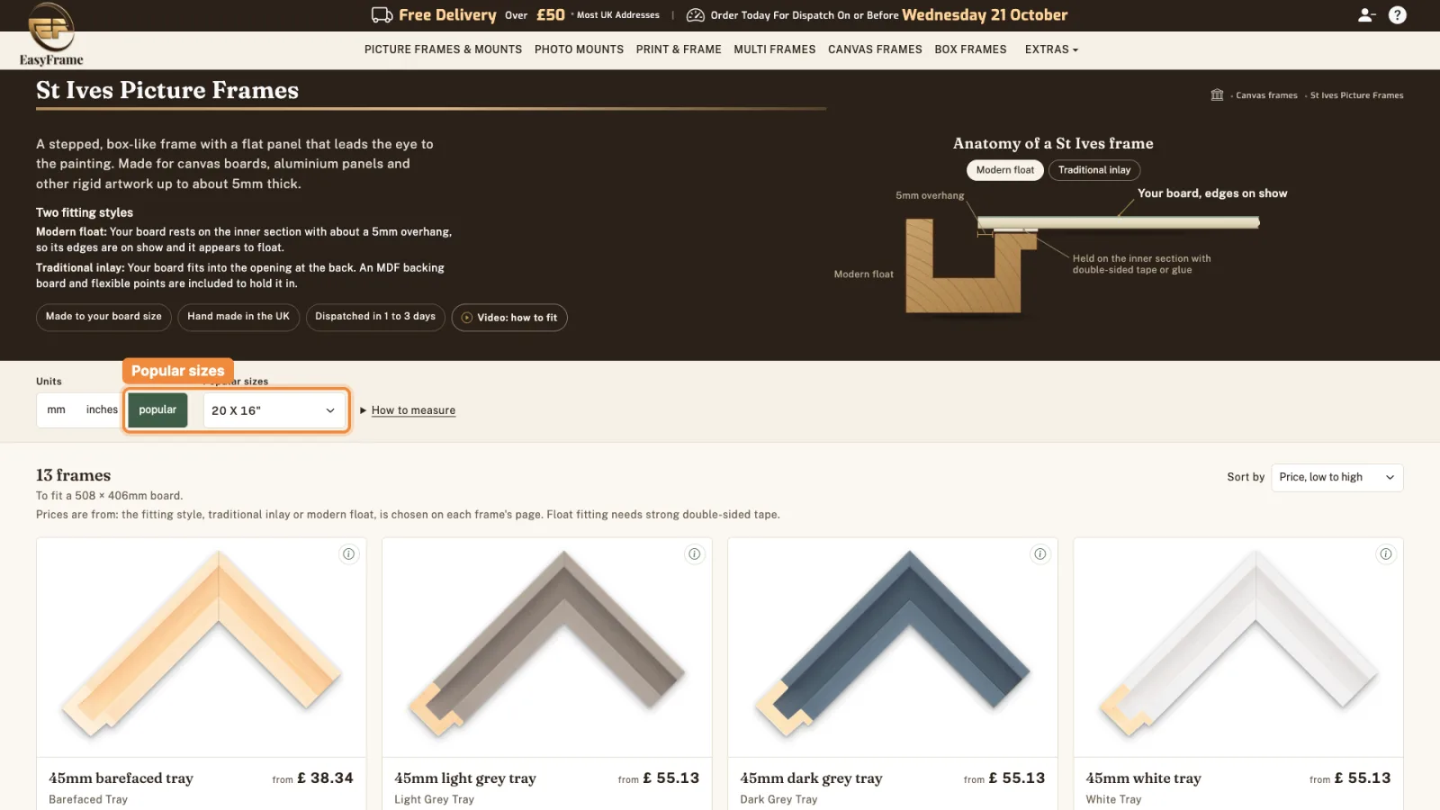Click the info icon on dark grey tray card
This screenshot has width=1440, height=810.
click(x=1040, y=554)
